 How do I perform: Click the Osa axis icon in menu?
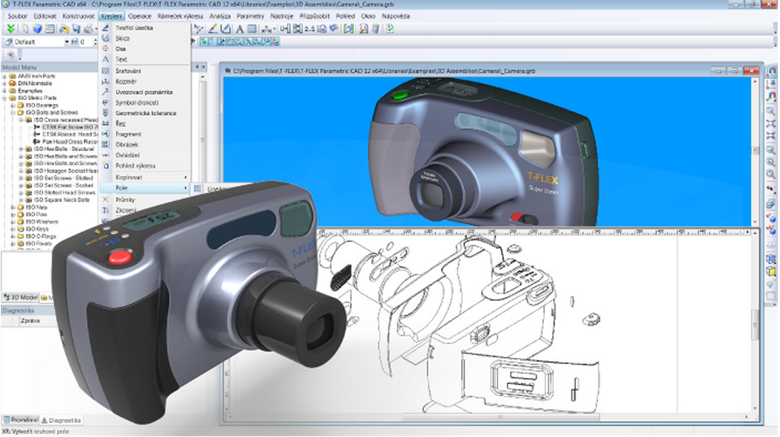coord(106,49)
